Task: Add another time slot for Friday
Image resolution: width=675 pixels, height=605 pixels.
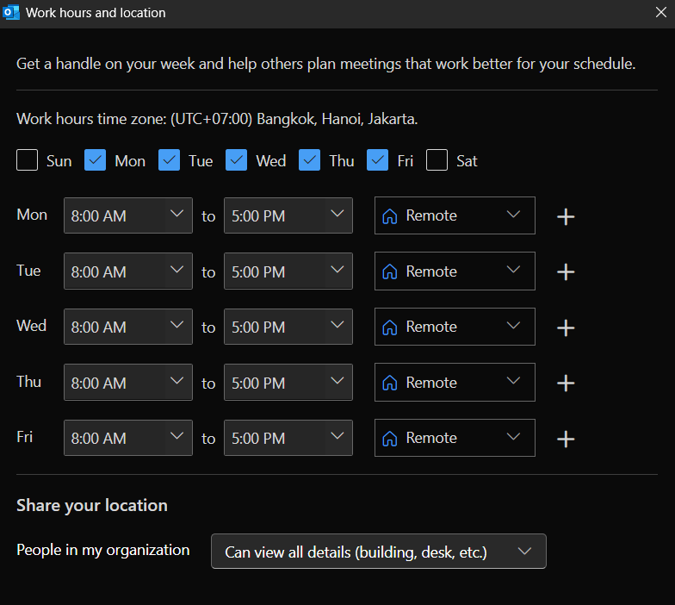Action: click(565, 439)
